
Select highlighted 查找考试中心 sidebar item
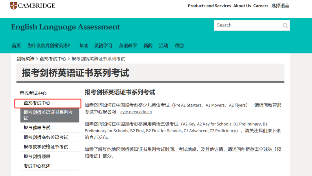[x=48, y=103]
